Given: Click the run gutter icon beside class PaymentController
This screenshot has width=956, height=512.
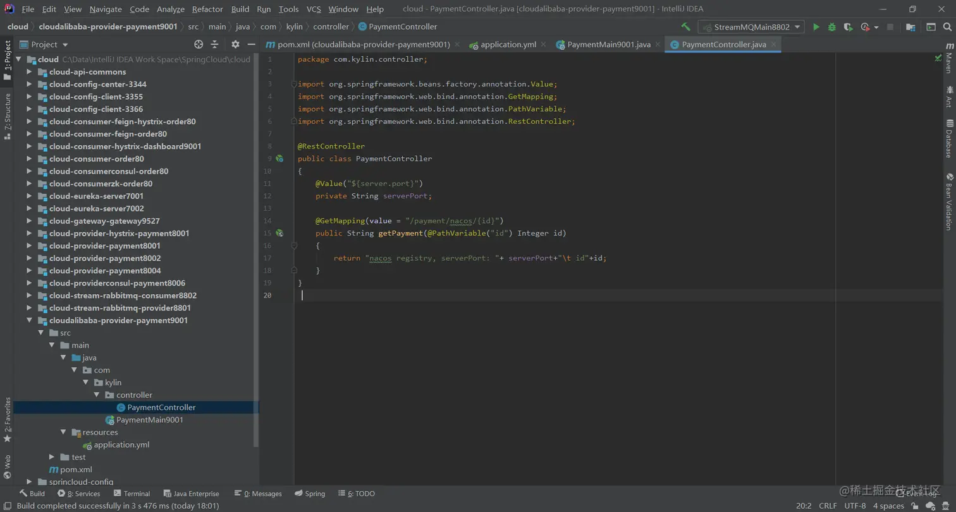Looking at the screenshot, I should (279, 158).
